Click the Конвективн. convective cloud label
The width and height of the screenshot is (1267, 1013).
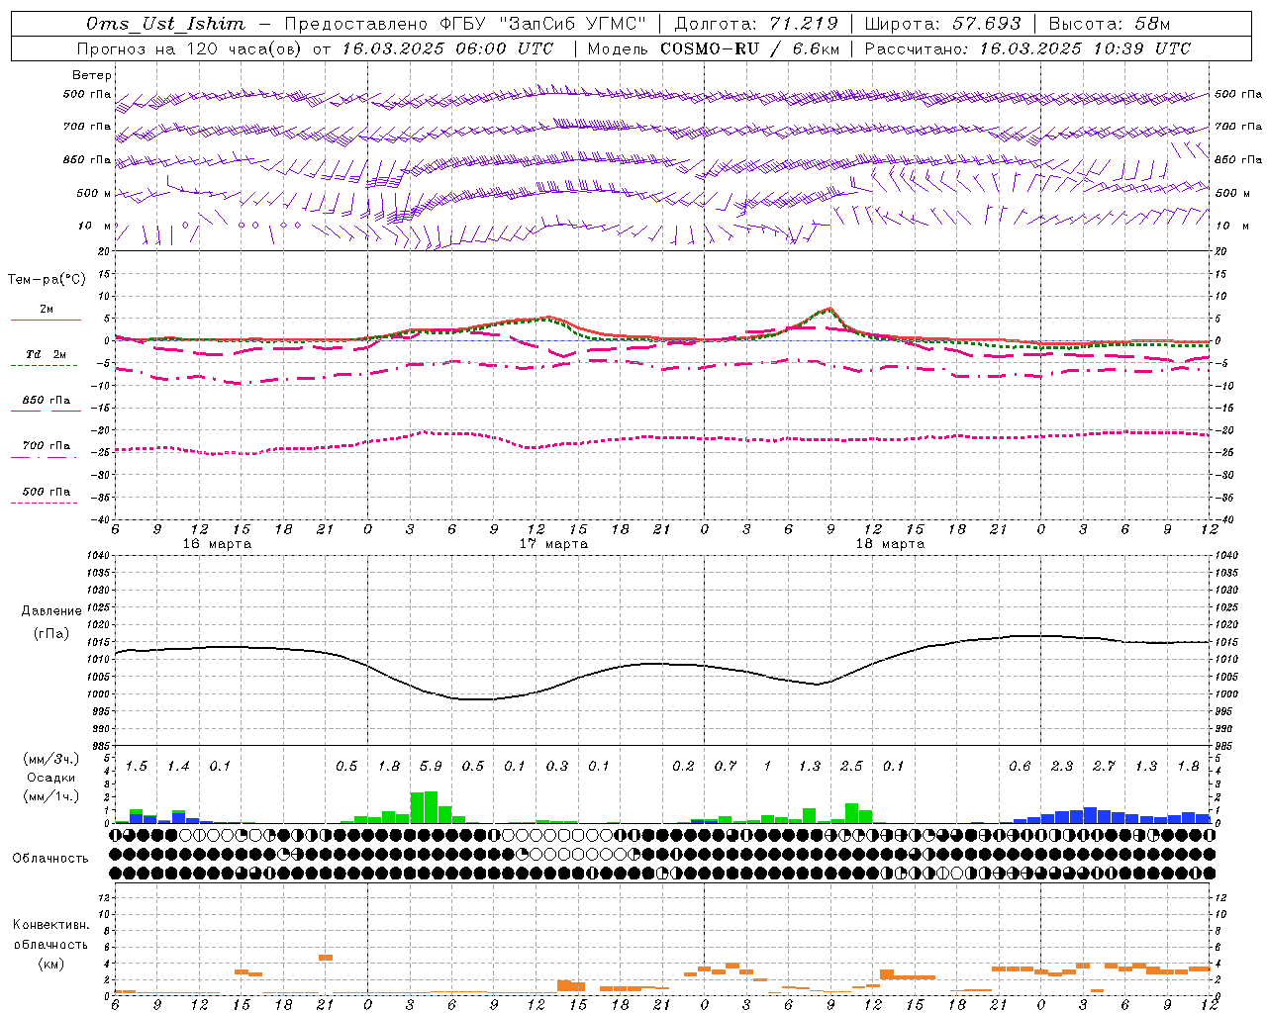(50, 925)
